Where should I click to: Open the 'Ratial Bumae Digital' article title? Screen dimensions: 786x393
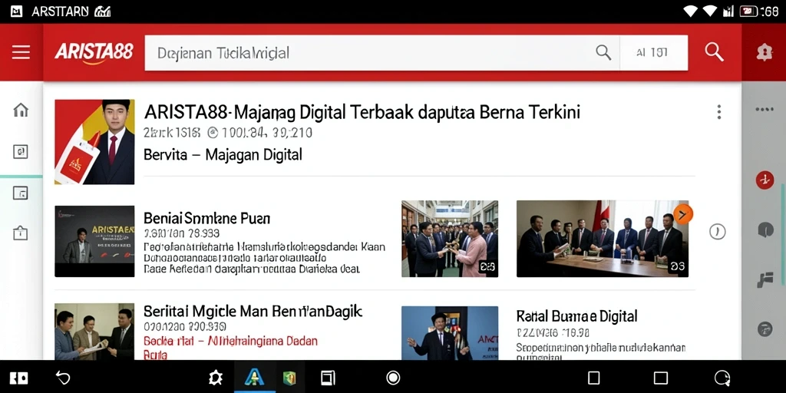[576, 316]
